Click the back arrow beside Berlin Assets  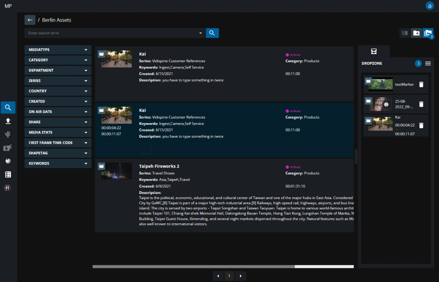[30, 20]
